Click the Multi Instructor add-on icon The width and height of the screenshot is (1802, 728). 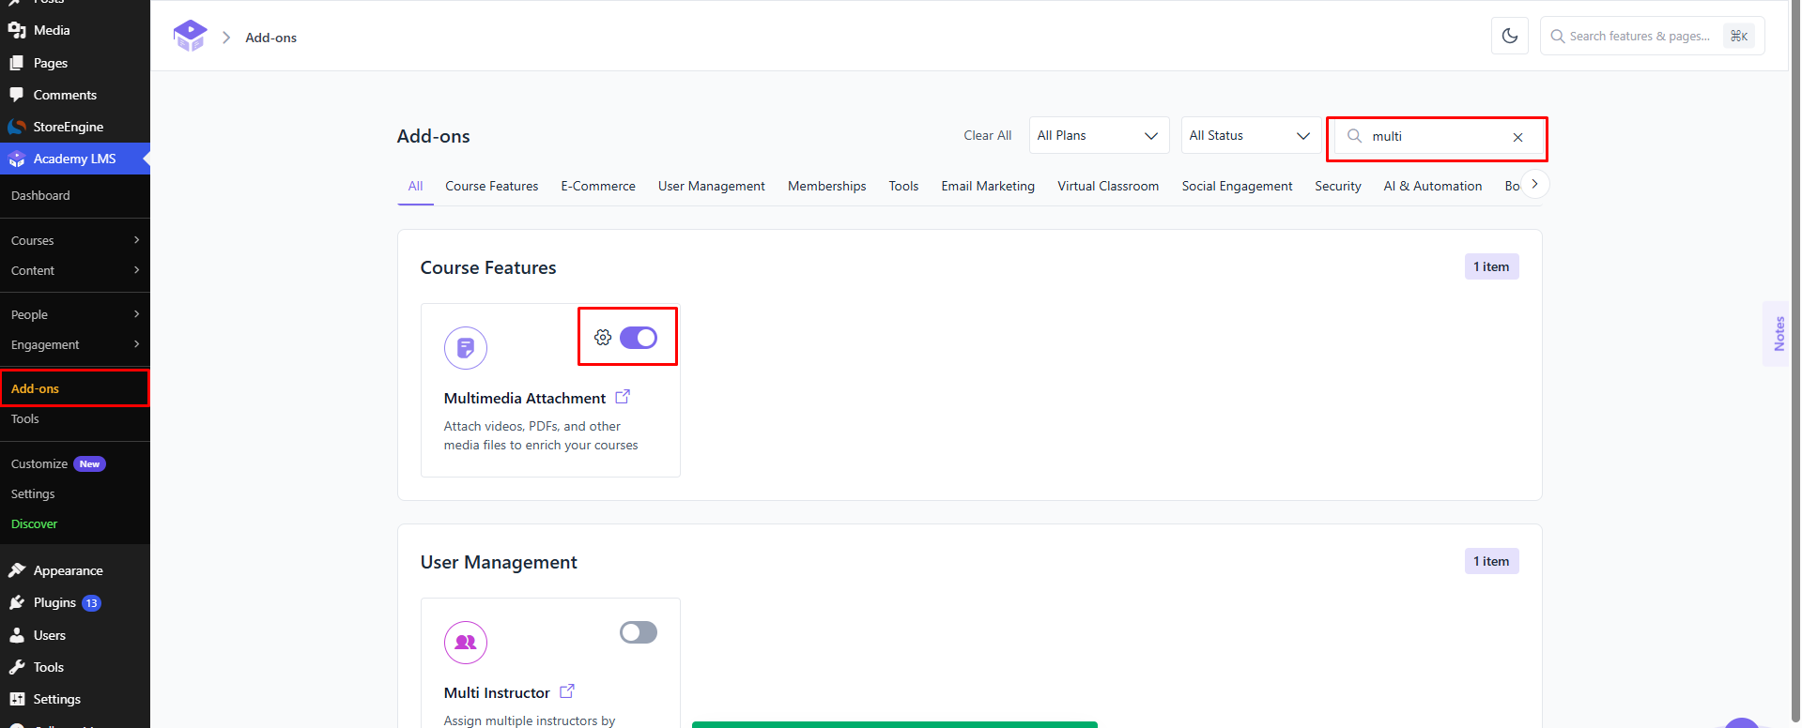point(466,643)
